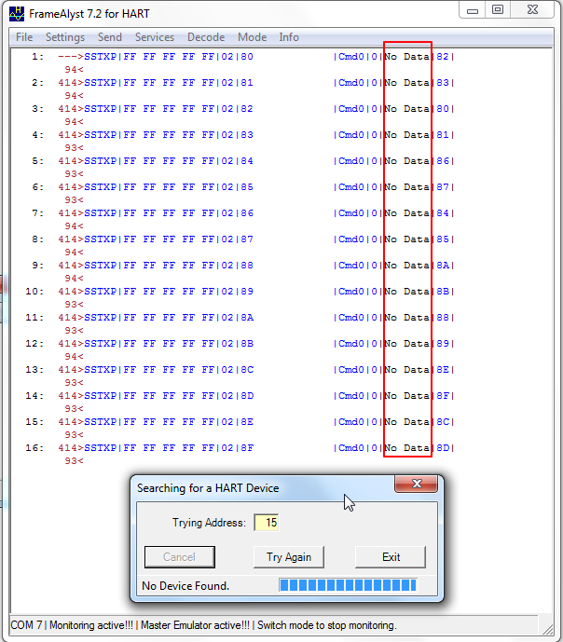Click checksum '82' in frame 1
Screen dimensions: 563x642
[x=443, y=57]
